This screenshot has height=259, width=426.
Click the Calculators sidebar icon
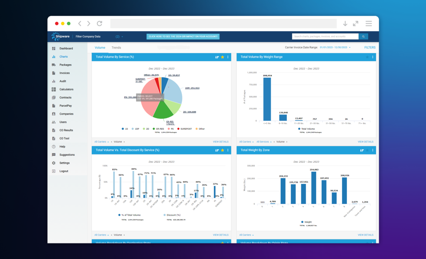(54, 89)
